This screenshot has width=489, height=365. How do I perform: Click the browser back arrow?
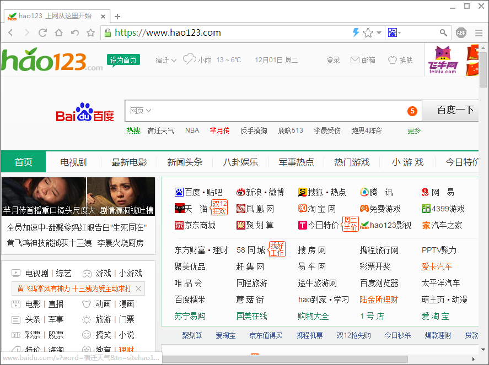[11, 32]
